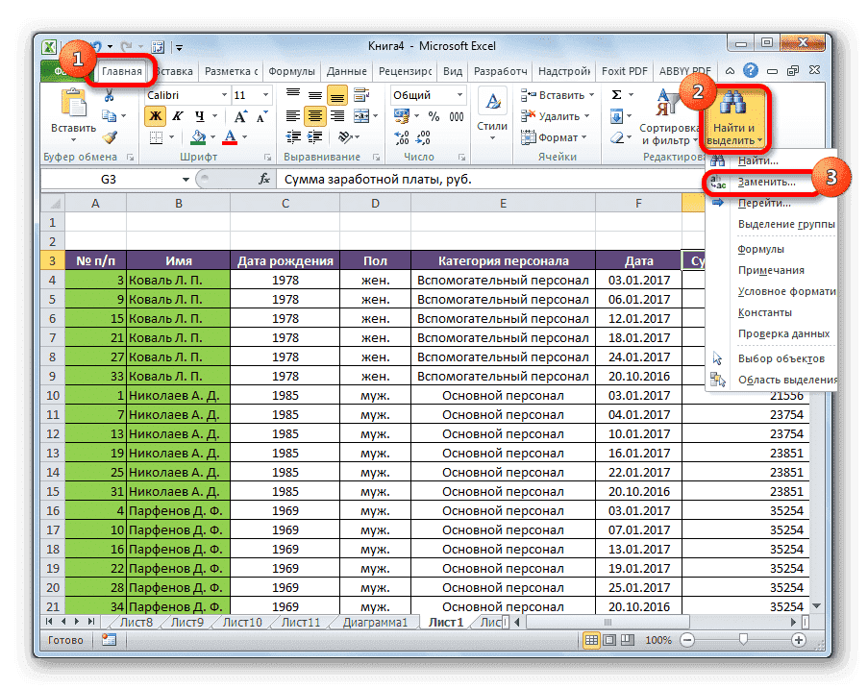The image size is (868, 689).
Task: Expand the fill color dropdown arrow
Action: tap(212, 137)
